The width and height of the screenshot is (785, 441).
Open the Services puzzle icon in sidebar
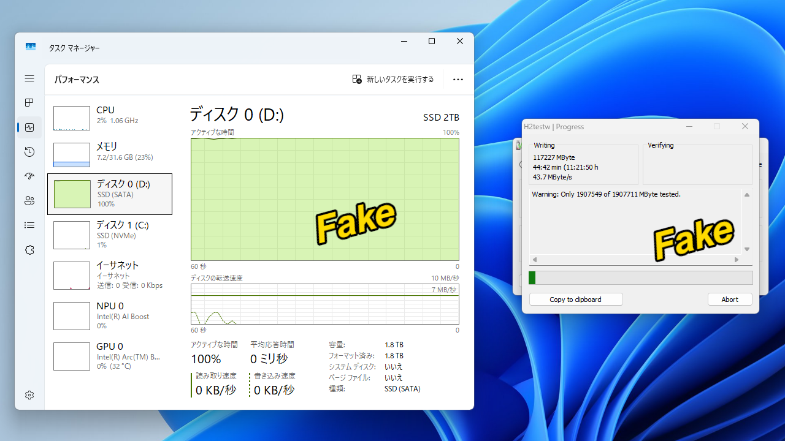29,250
